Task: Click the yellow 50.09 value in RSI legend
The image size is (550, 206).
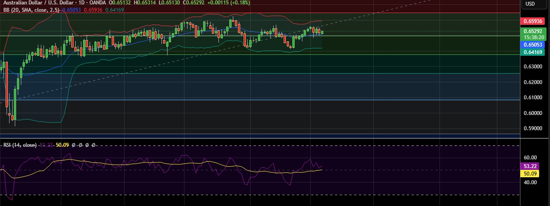Action: 63,145
